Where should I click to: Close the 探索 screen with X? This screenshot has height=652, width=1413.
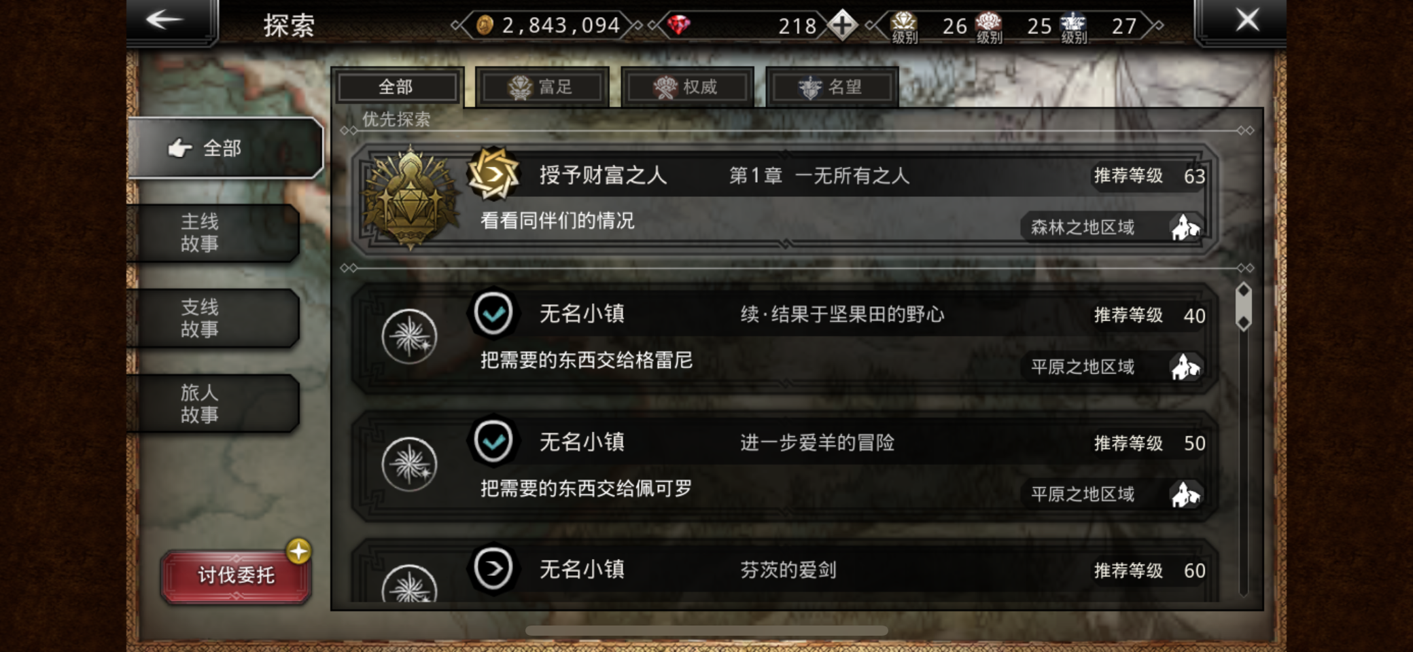tap(1246, 20)
